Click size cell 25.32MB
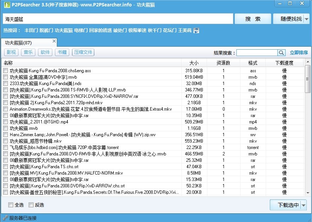Image resolution: width=312 pixels, height=222 pixels. pos(194,160)
